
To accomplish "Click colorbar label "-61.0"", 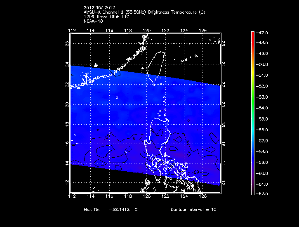I will (261, 184).
